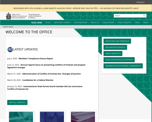The height and width of the screenshot is (122, 152).
Task: Open Information for Federal Candidates button
Action: [123, 66]
